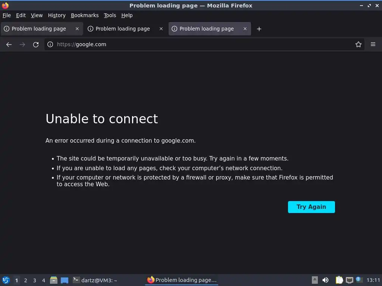Click the 13:11 clock in taskbar
Viewport: 382px width, 286px height.
373,280
